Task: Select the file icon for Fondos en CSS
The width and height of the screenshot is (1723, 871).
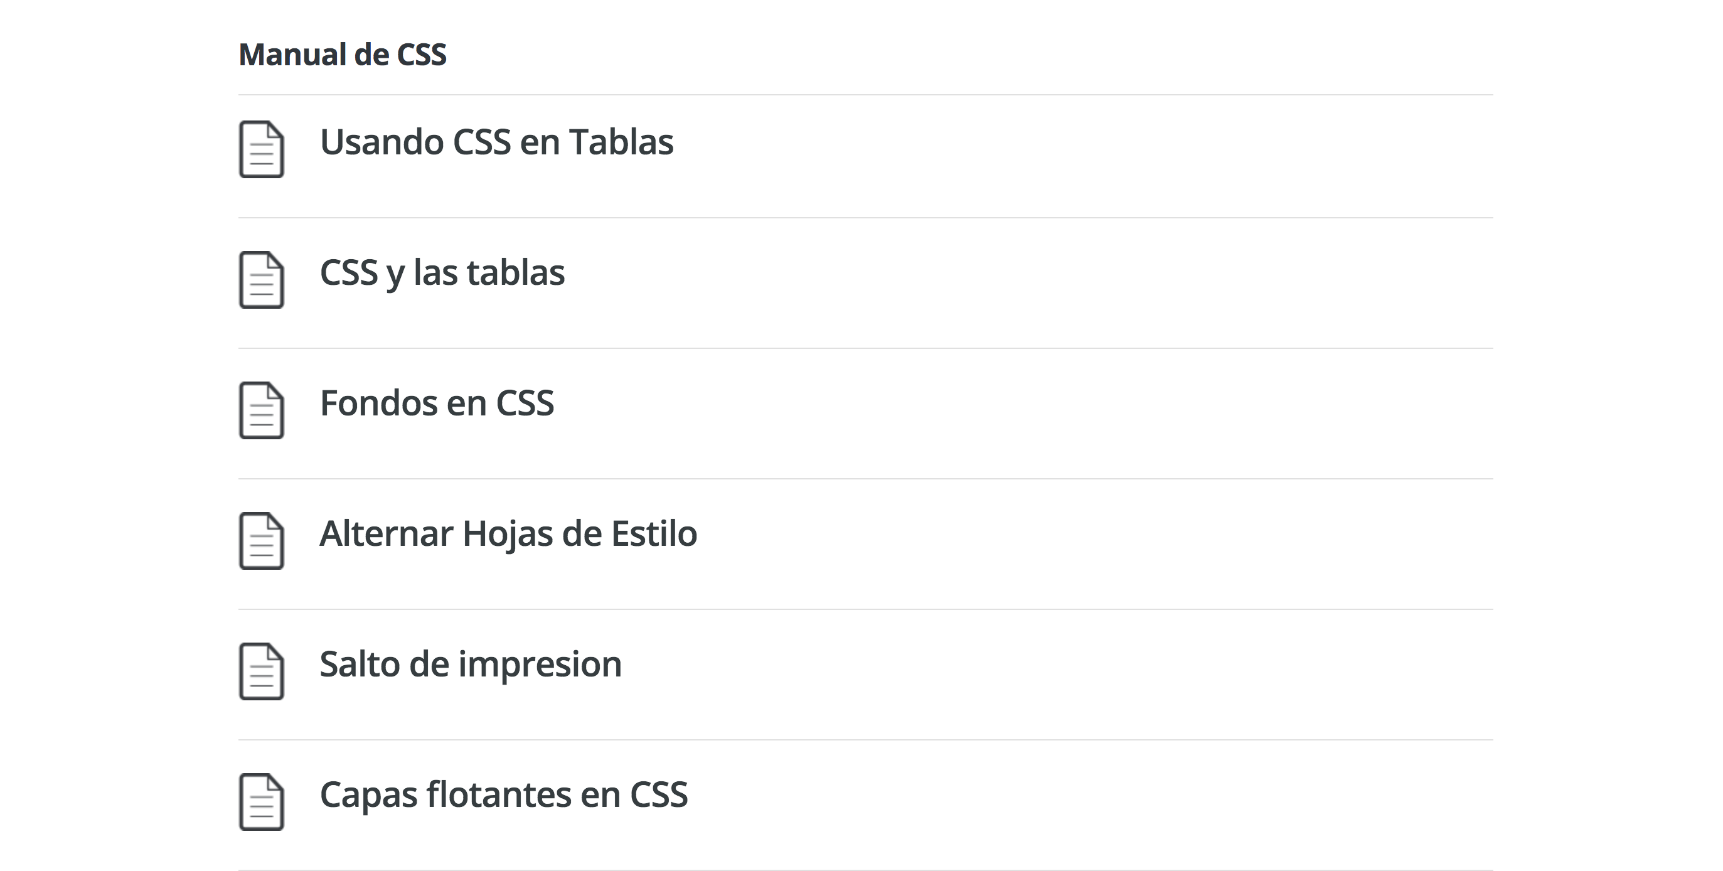Action: click(x=262, y=410)
